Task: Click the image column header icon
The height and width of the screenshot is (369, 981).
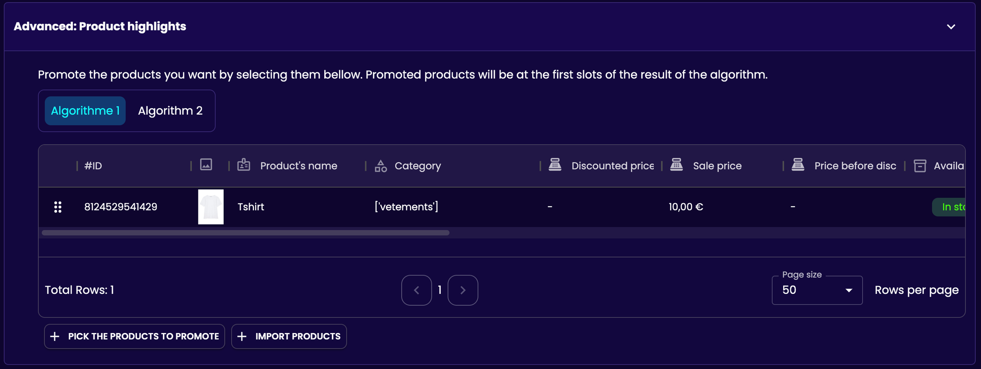Action: (206, 165)
